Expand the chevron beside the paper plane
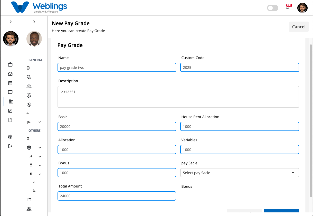Screen dimensions: 313x216 tap(40, 122)
